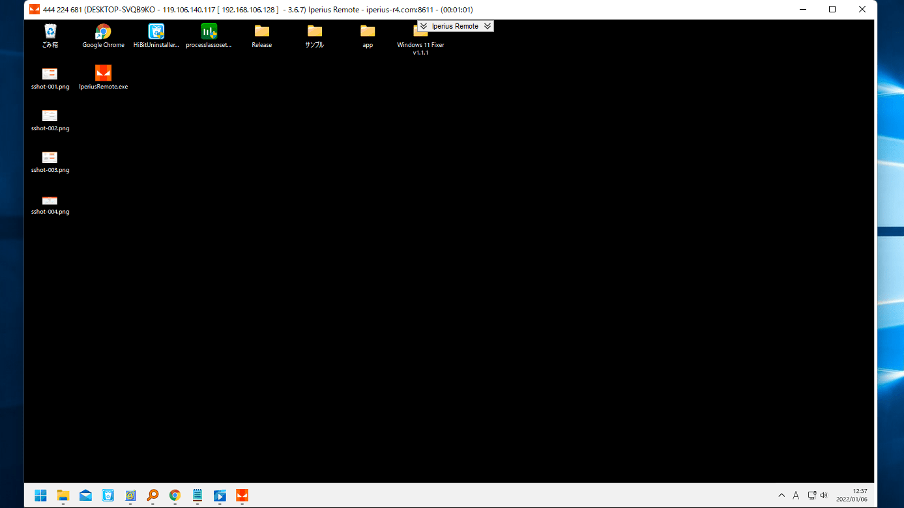Open the remote Windows Start menu

pos(40,496)
